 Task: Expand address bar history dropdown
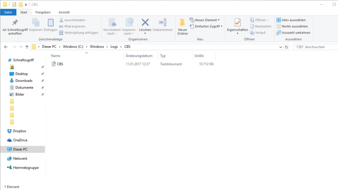pos(281,47)
